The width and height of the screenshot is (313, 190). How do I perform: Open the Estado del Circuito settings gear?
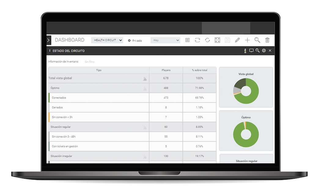(x=264, y=50)
